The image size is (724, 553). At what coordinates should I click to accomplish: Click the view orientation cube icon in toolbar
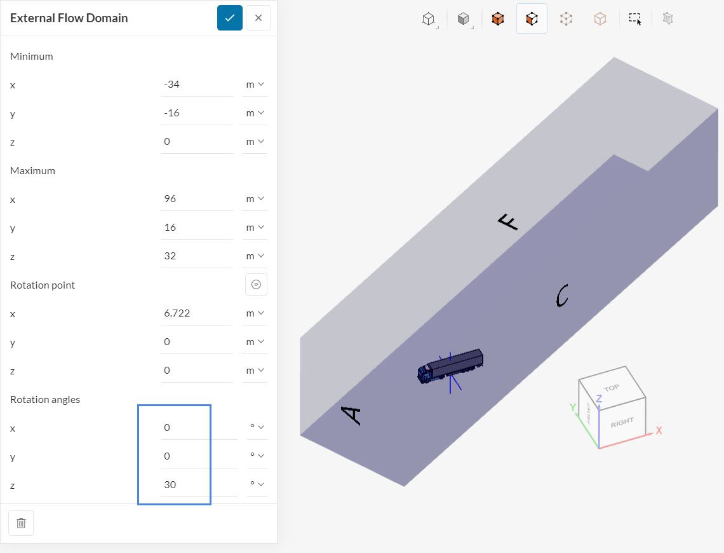[429, 19]
